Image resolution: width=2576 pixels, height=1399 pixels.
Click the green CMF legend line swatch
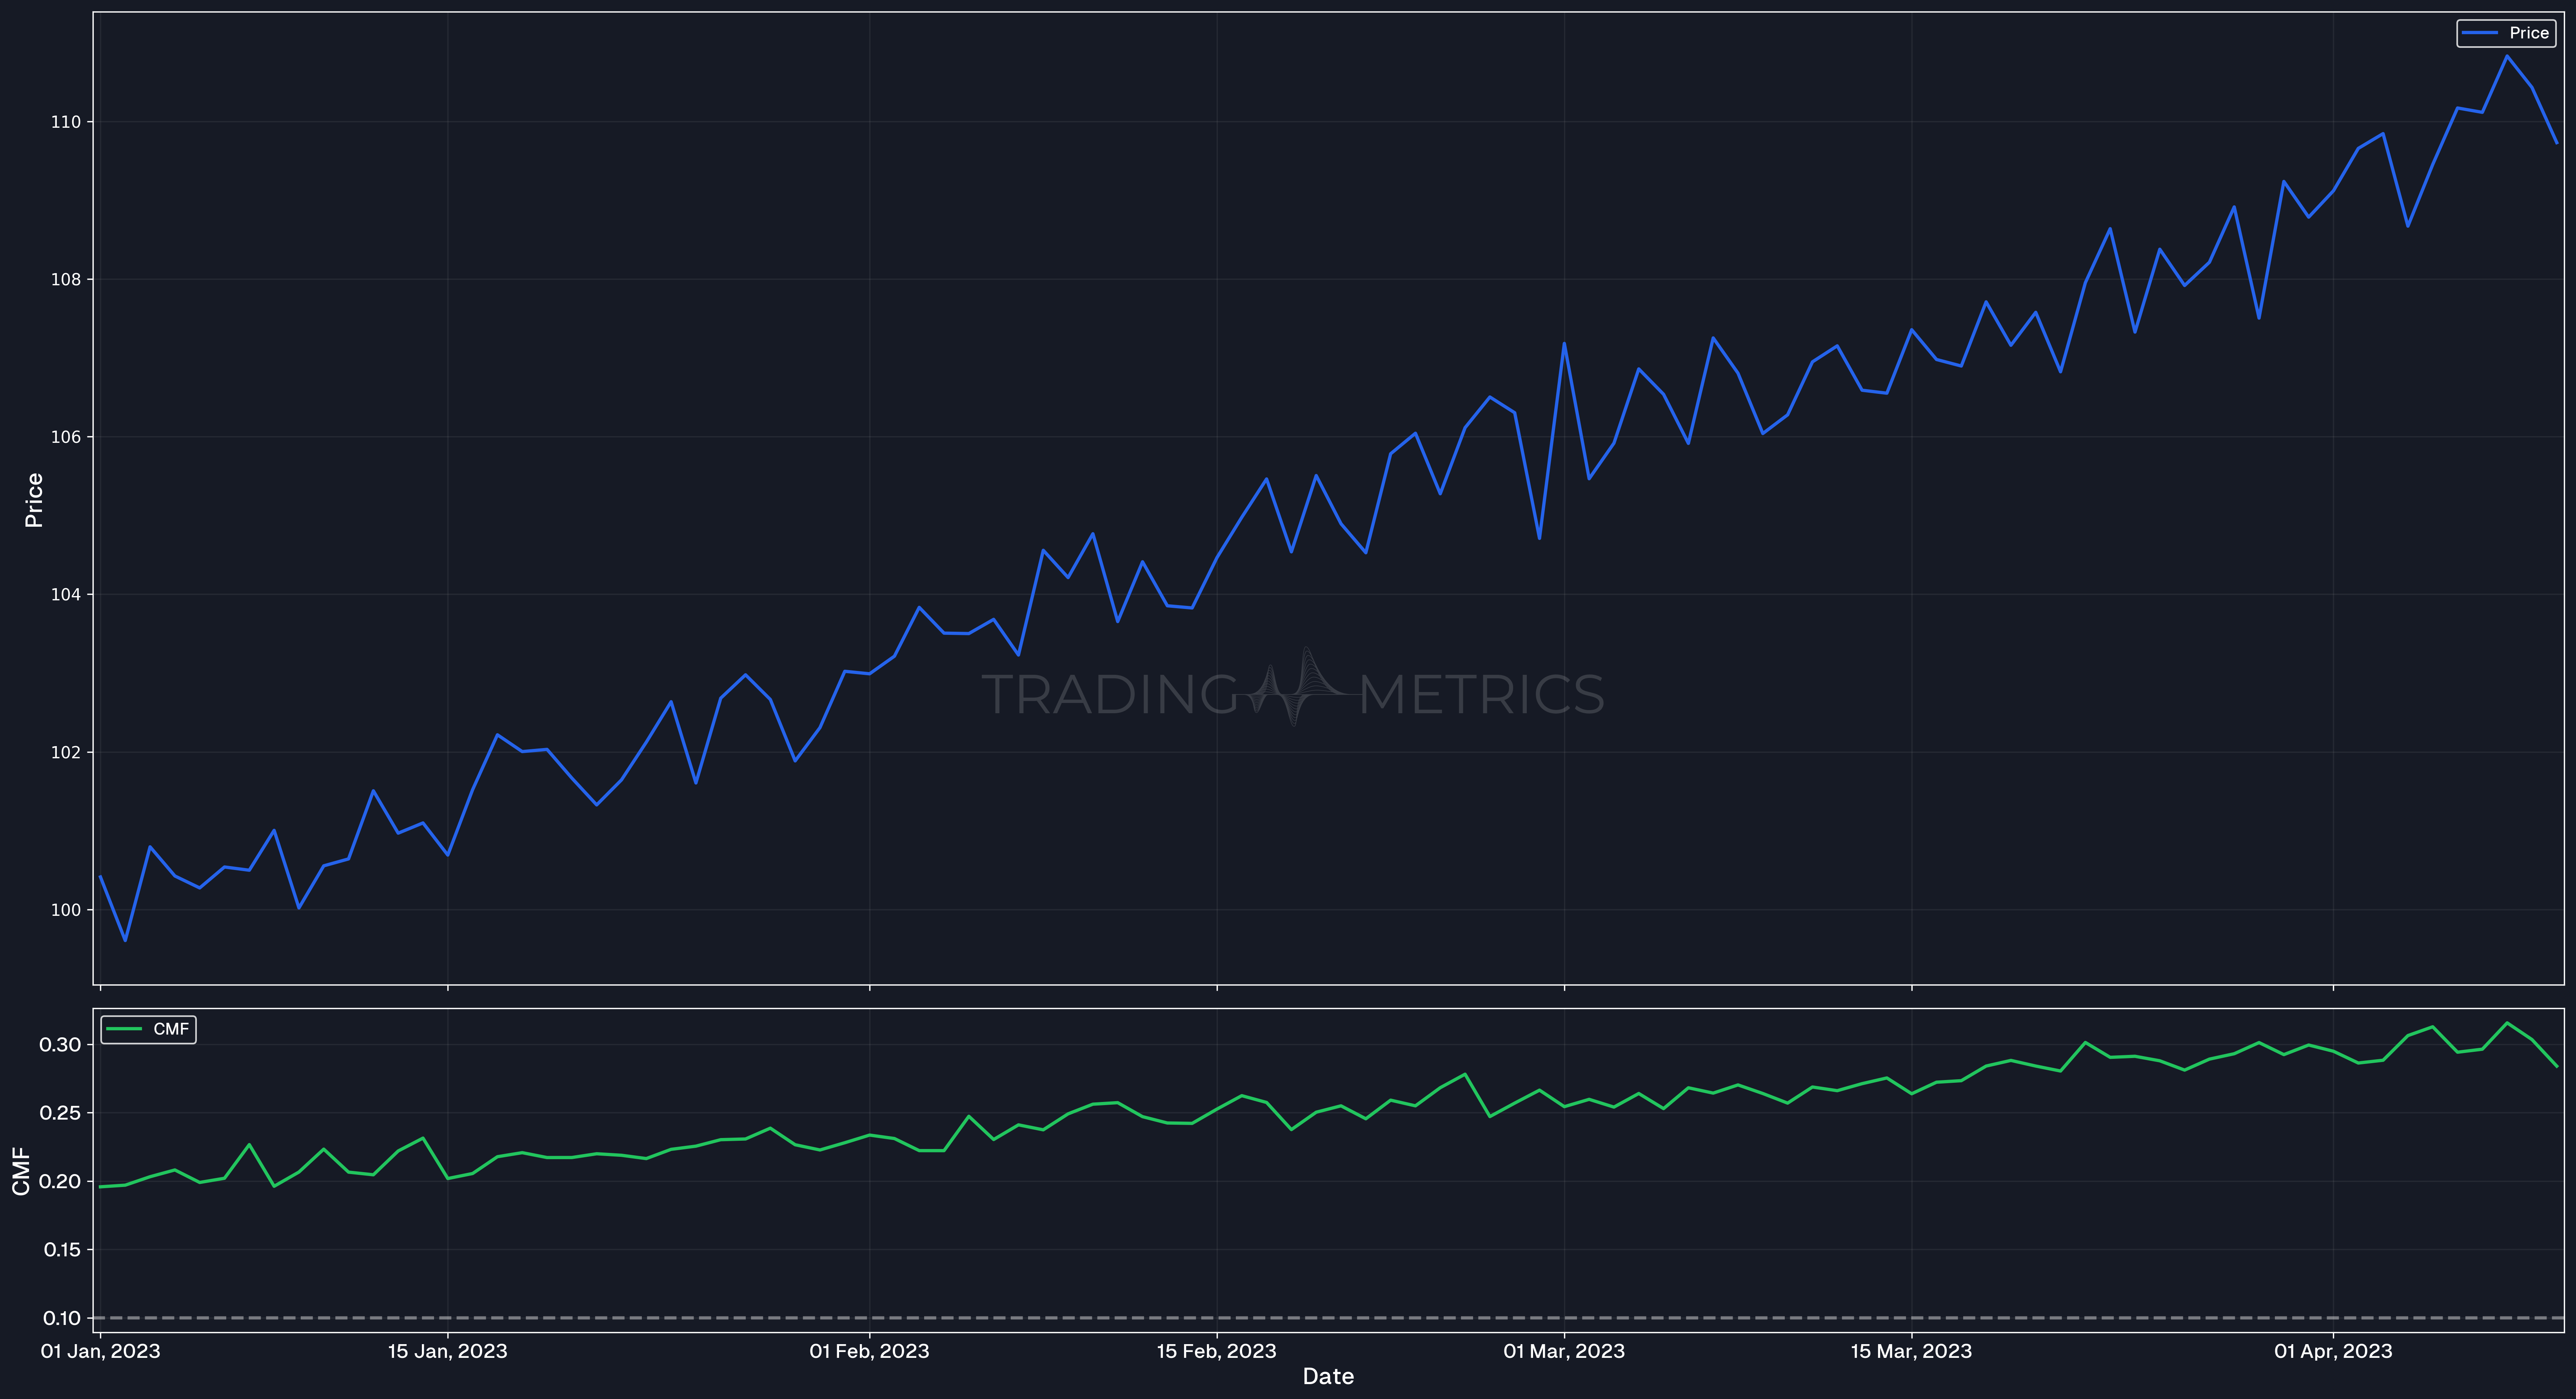pos(123,1029)
